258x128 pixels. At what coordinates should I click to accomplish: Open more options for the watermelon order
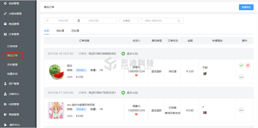(241, 77)
